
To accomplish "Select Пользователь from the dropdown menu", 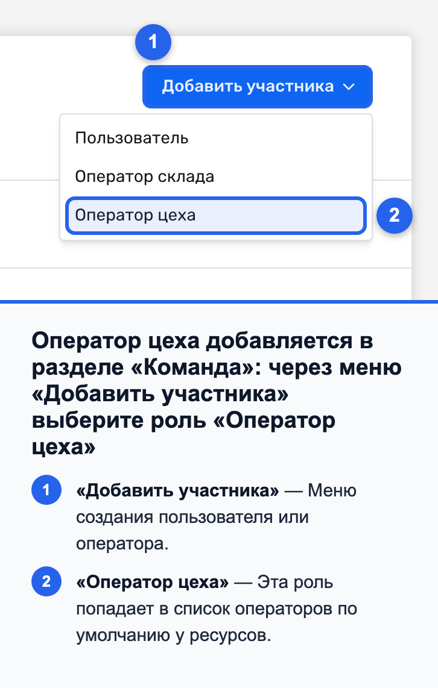I will tap(216, 138).
